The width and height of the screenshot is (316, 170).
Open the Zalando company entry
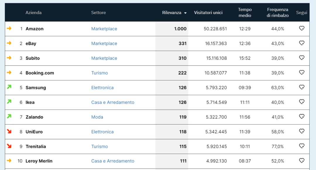pos(34,117)
